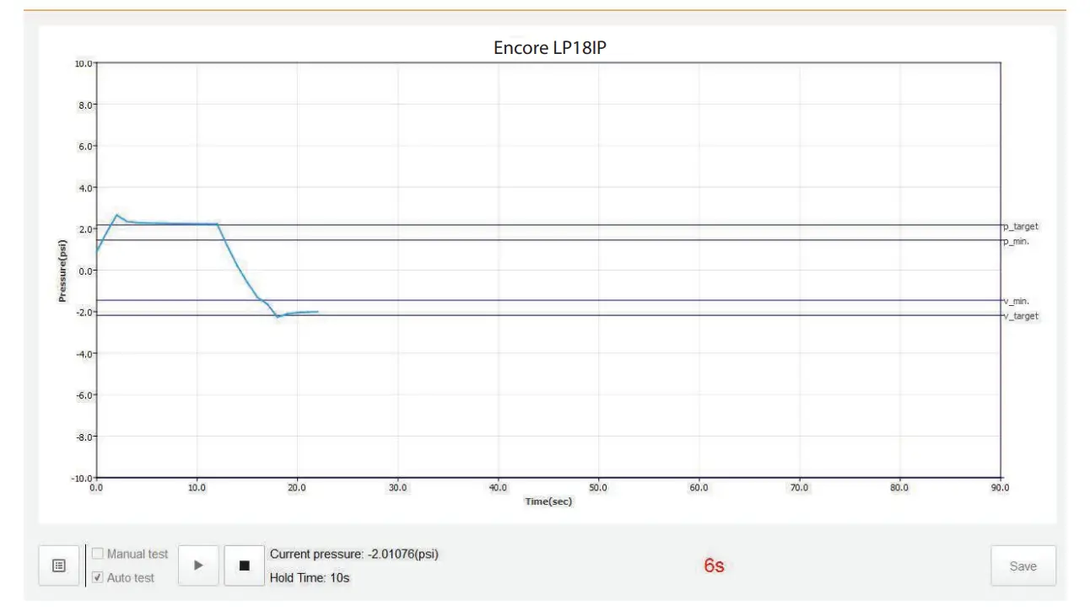Screen dimensions: 1090x611
Task: Click the v_target line label
Action: pos(1021,316)
